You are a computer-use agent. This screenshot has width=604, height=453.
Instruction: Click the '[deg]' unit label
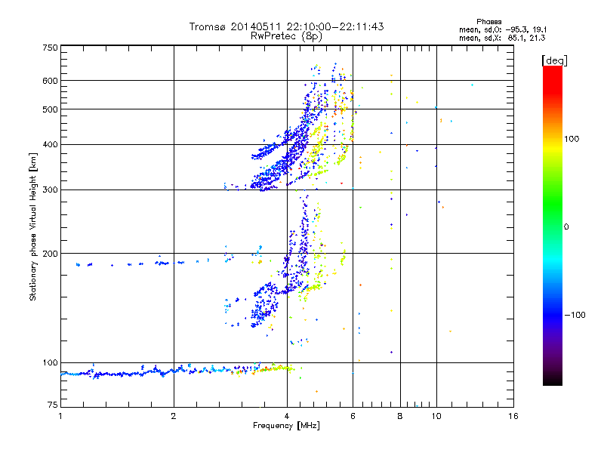point(554,60)
